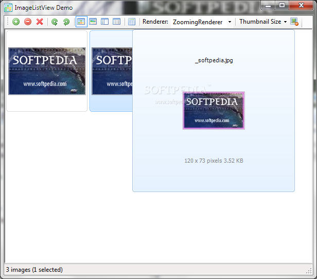Viewport: 317px width, 279px height.
Task: Click the toolbar drag grip handle
Action: point(8,22)
